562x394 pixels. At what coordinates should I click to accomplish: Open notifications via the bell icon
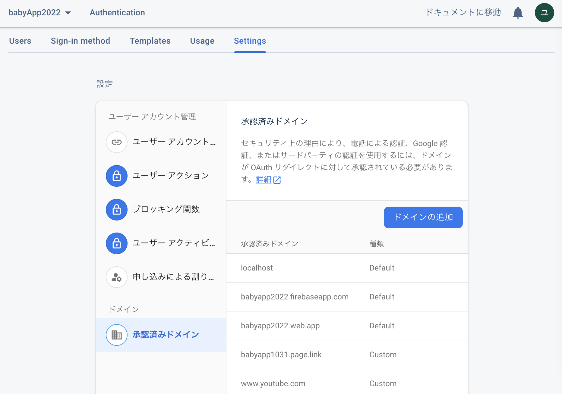pos(518,13)
